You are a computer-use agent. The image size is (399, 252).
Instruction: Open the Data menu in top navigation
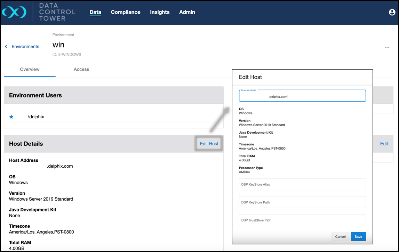95,12
